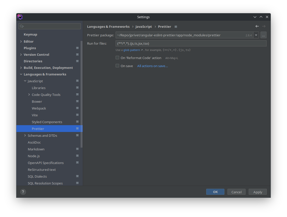Click project-level icon beside JavaScript row

[77, 81]
